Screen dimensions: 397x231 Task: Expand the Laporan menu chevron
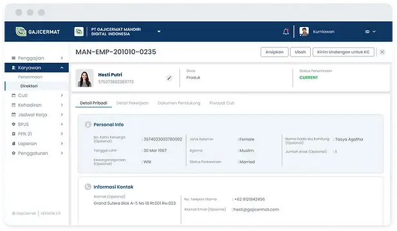tap(62, 143)
